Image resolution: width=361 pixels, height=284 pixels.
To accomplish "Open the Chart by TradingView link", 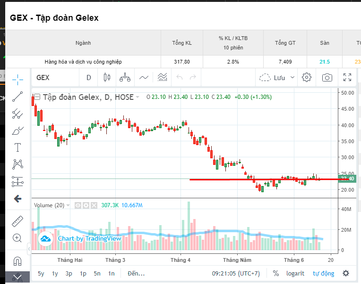I will [89, 239].
